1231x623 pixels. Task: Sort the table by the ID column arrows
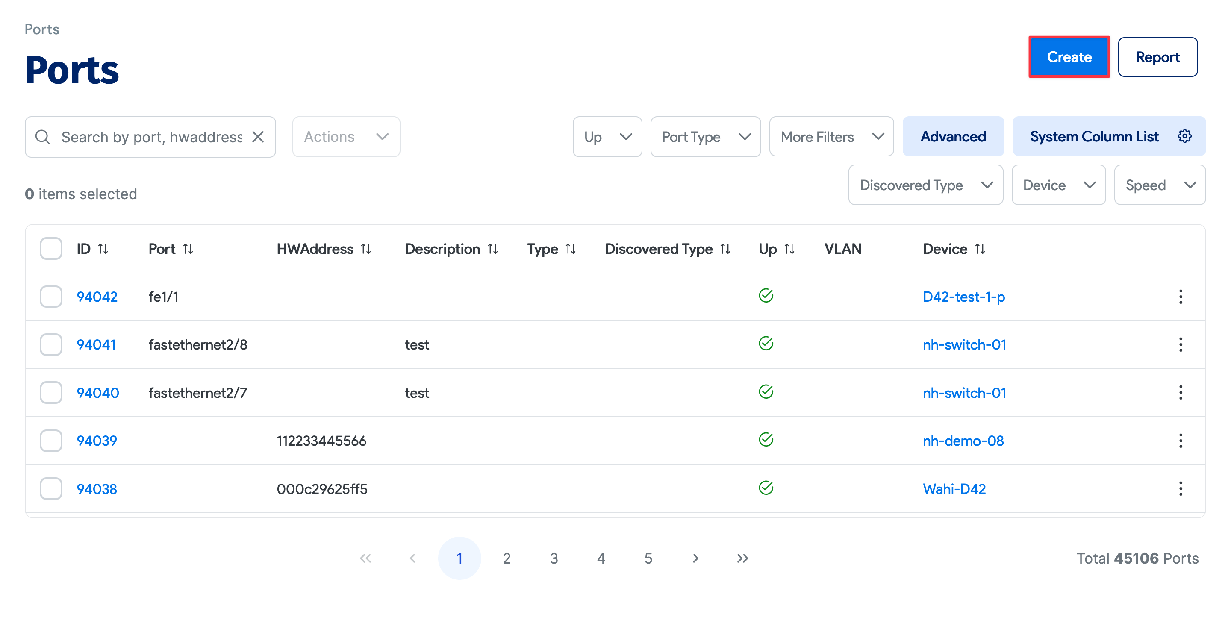[103, 249]
